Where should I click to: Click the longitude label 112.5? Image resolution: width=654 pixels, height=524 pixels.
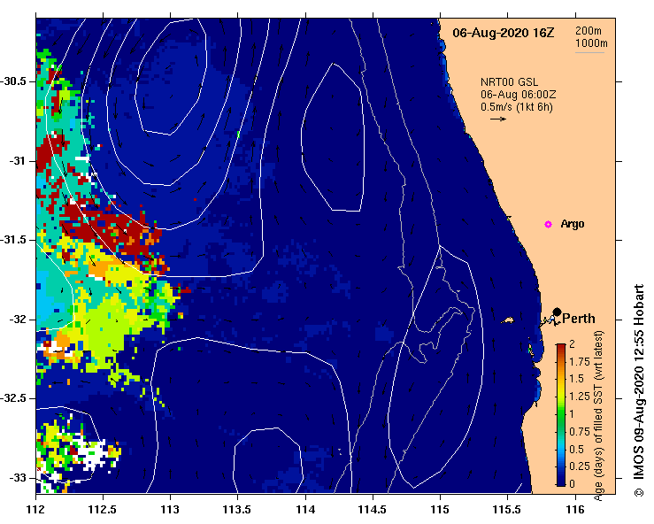click(x=103, y=509)
